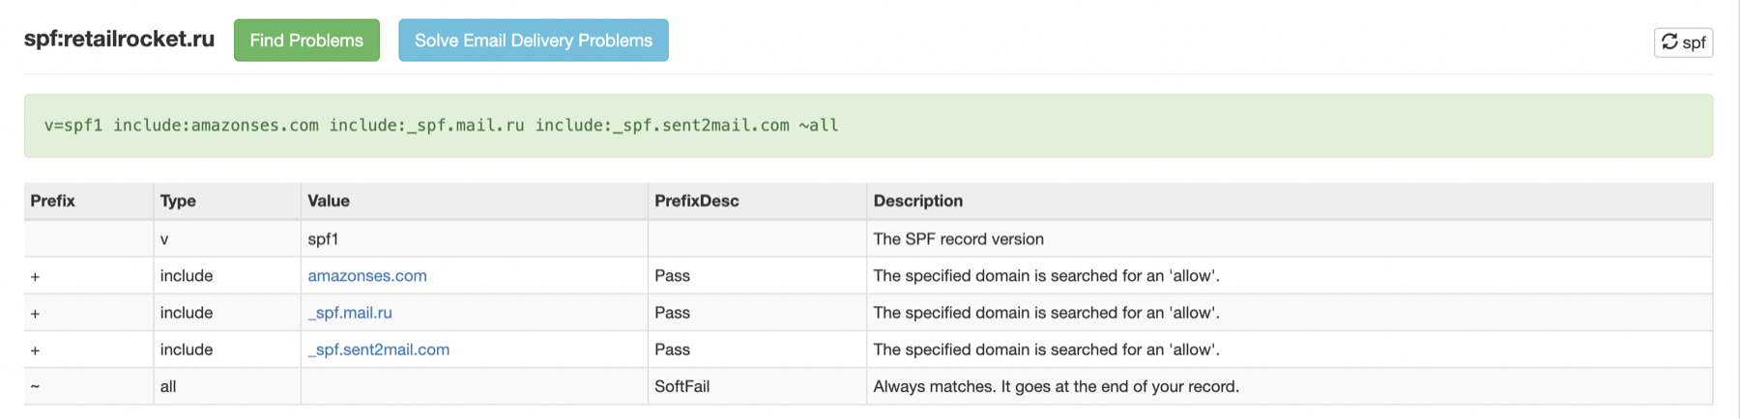Click plus prefix in amazonses.com row
Viewport: 1740px width, 419px height.
(x=36, y=277)
